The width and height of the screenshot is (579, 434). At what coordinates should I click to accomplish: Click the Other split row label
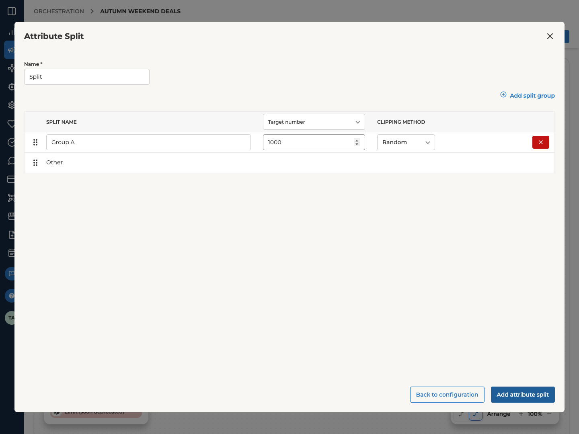tap(54, 162)
